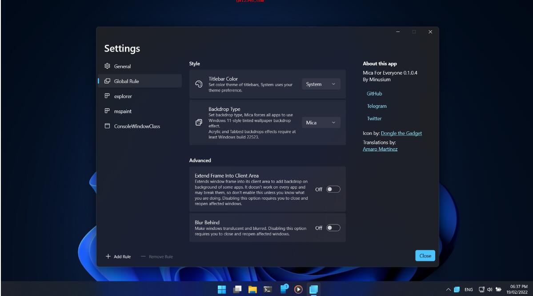Click the blue Close button
Image resolution: width=533 pixels, height=296 pixels.
tap(425, 256)
